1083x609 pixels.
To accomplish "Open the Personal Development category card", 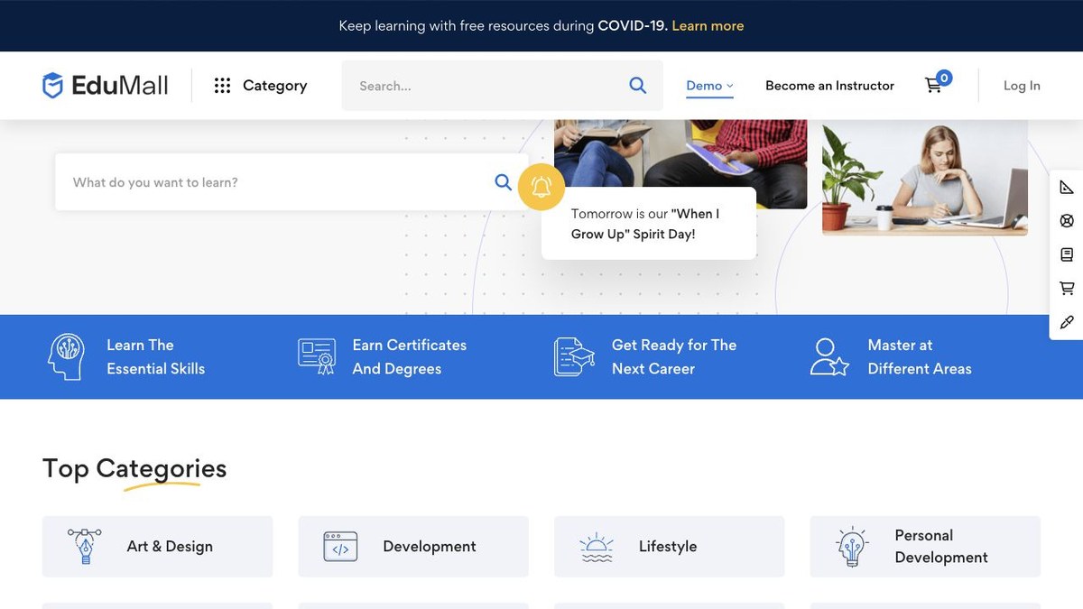I will [x=925, y=547].
